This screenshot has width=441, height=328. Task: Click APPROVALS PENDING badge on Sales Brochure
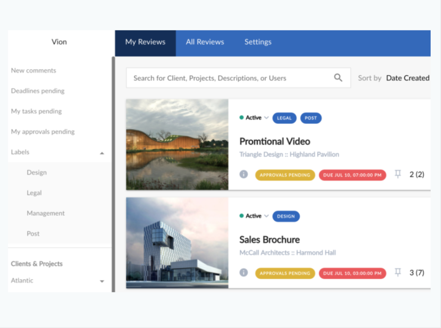(285, 273)
